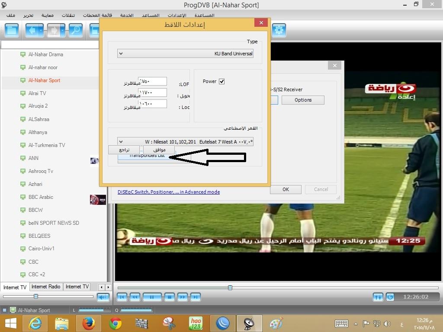This screenshot has width=443, height=332.
Task: Open the قائمة المحطات menu
Action: click(x=97, y=15)
